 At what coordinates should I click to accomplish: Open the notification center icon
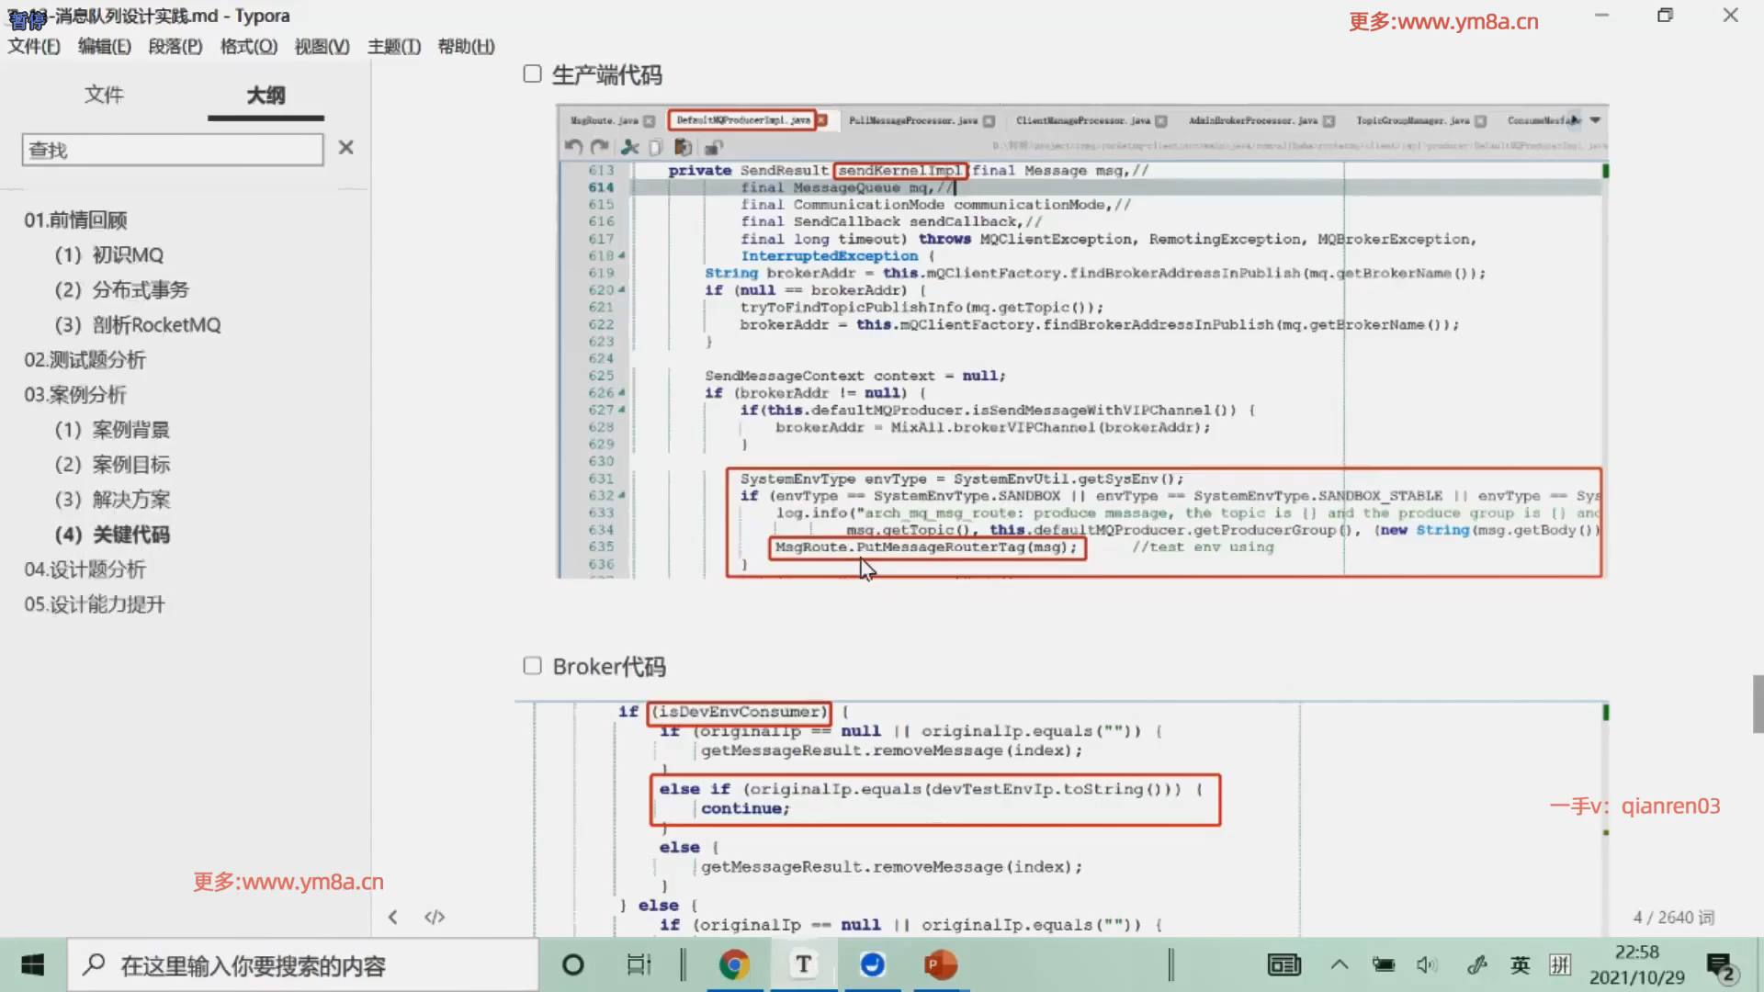tap(1720, 965)
